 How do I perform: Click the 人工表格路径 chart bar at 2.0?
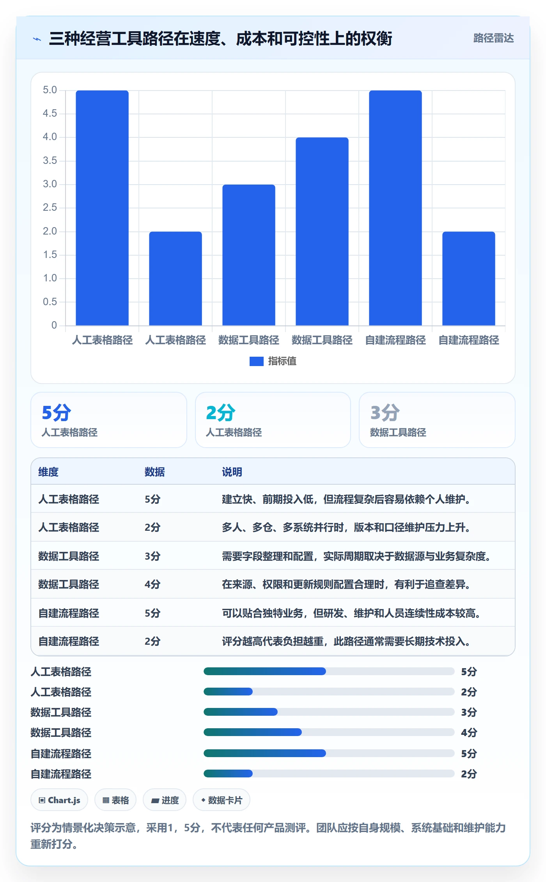coord(175,278)
